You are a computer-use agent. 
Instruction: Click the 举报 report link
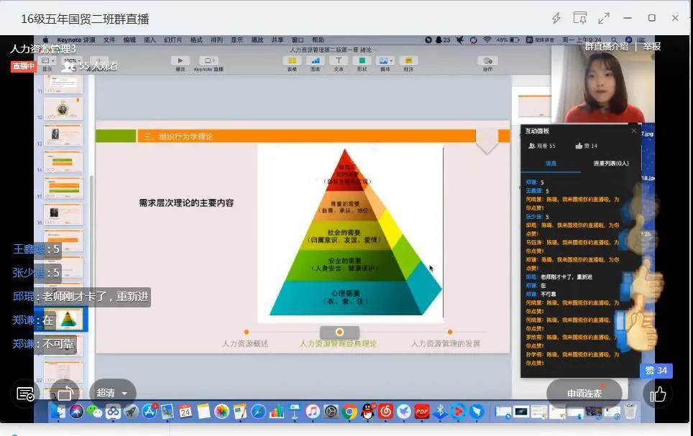pyautogui.click(x=651, y=47)
